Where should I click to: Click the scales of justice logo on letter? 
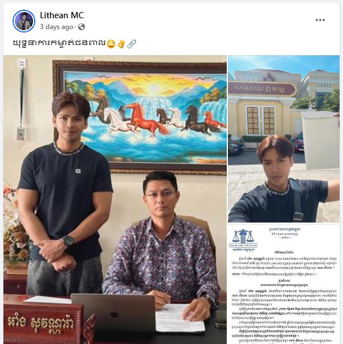tap(243, 237)
